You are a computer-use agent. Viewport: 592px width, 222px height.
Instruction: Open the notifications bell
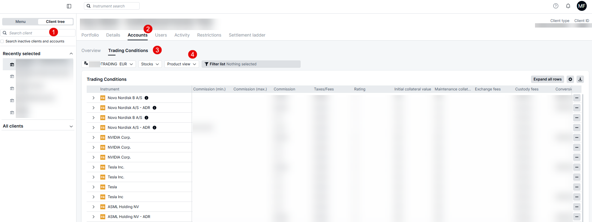pos(568,6)
